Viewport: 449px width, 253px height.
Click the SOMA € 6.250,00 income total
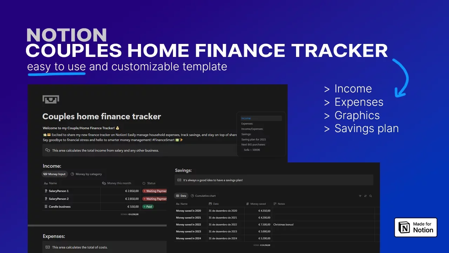tap(130, 214)
